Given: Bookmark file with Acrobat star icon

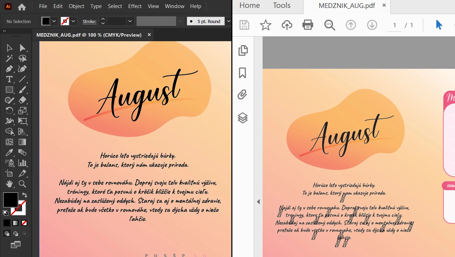Looking at the screenshot, I should 266,25.
